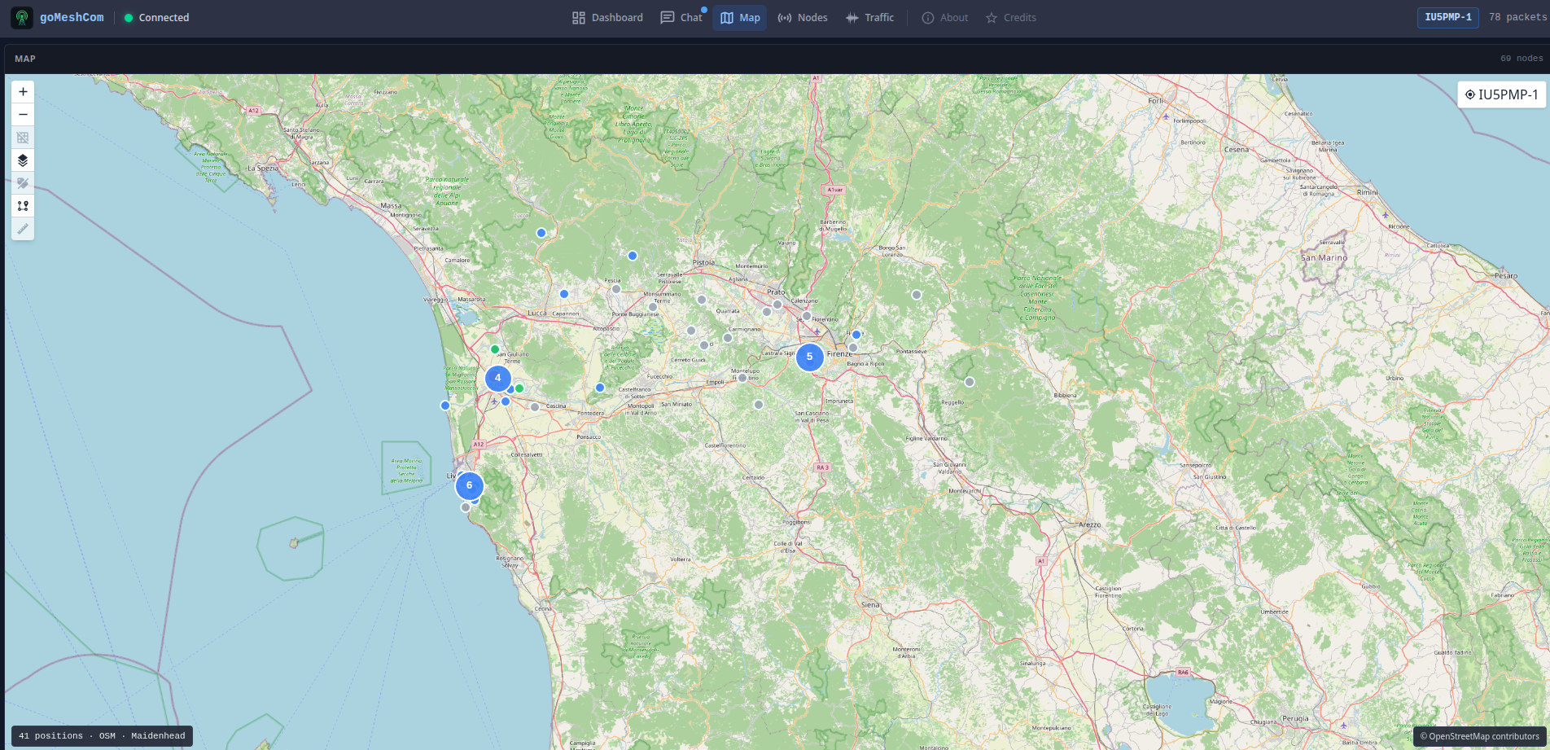Open the Dashboard tab
This screenshot has height=750, width=1550.
pos(607,18)
